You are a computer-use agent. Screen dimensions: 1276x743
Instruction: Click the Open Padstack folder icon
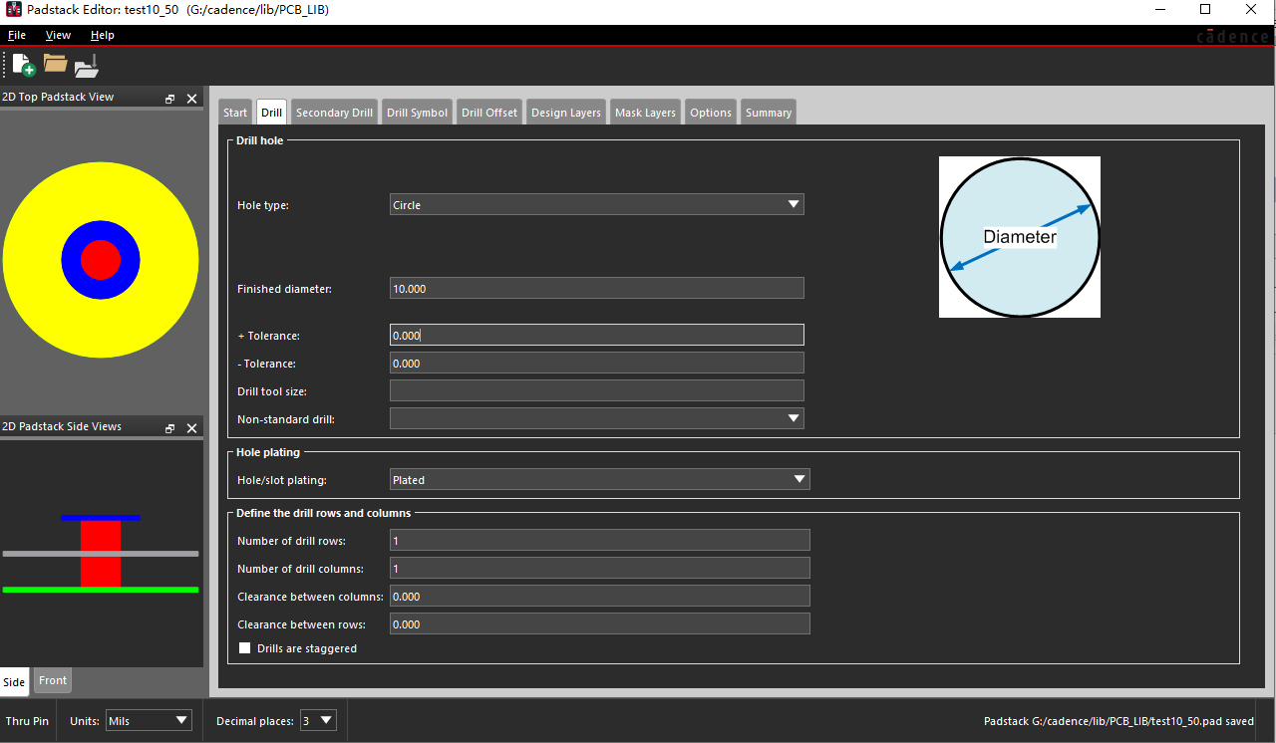(55, 65)
